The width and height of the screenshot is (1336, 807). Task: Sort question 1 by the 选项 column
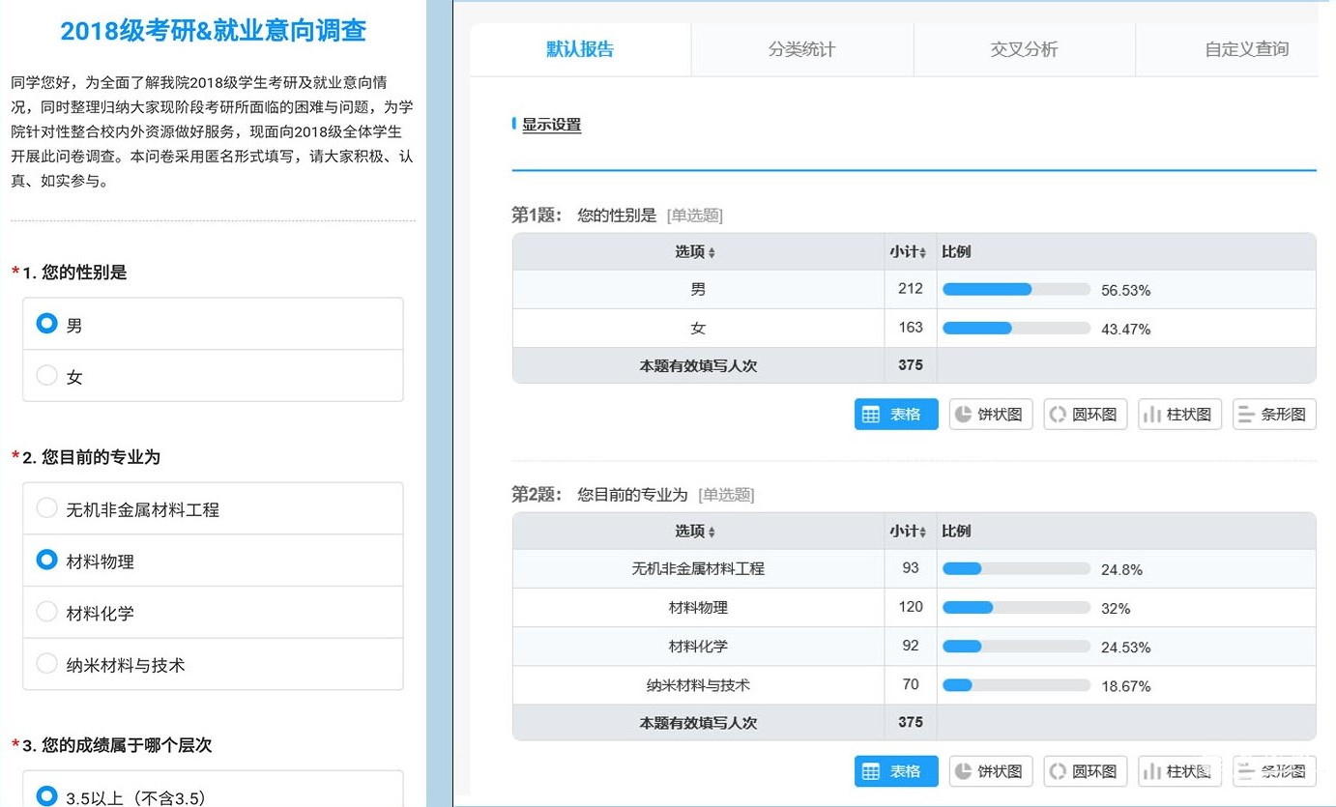point(696,252)
